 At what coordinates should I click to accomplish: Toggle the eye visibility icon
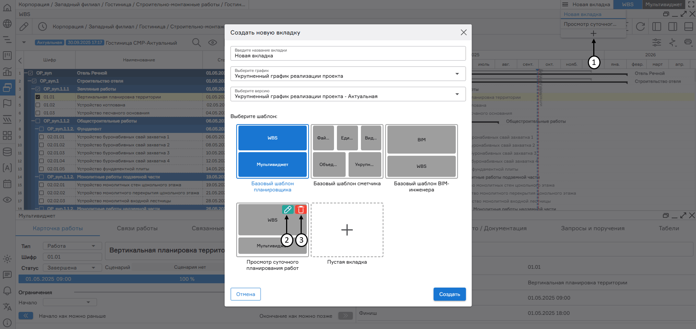(x=212, y=42)
